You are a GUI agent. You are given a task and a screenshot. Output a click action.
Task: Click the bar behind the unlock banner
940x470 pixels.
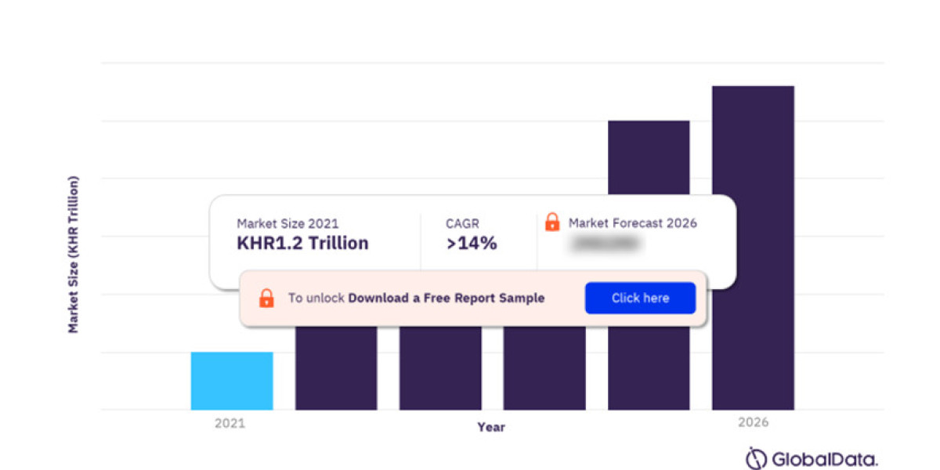(441, 368)
